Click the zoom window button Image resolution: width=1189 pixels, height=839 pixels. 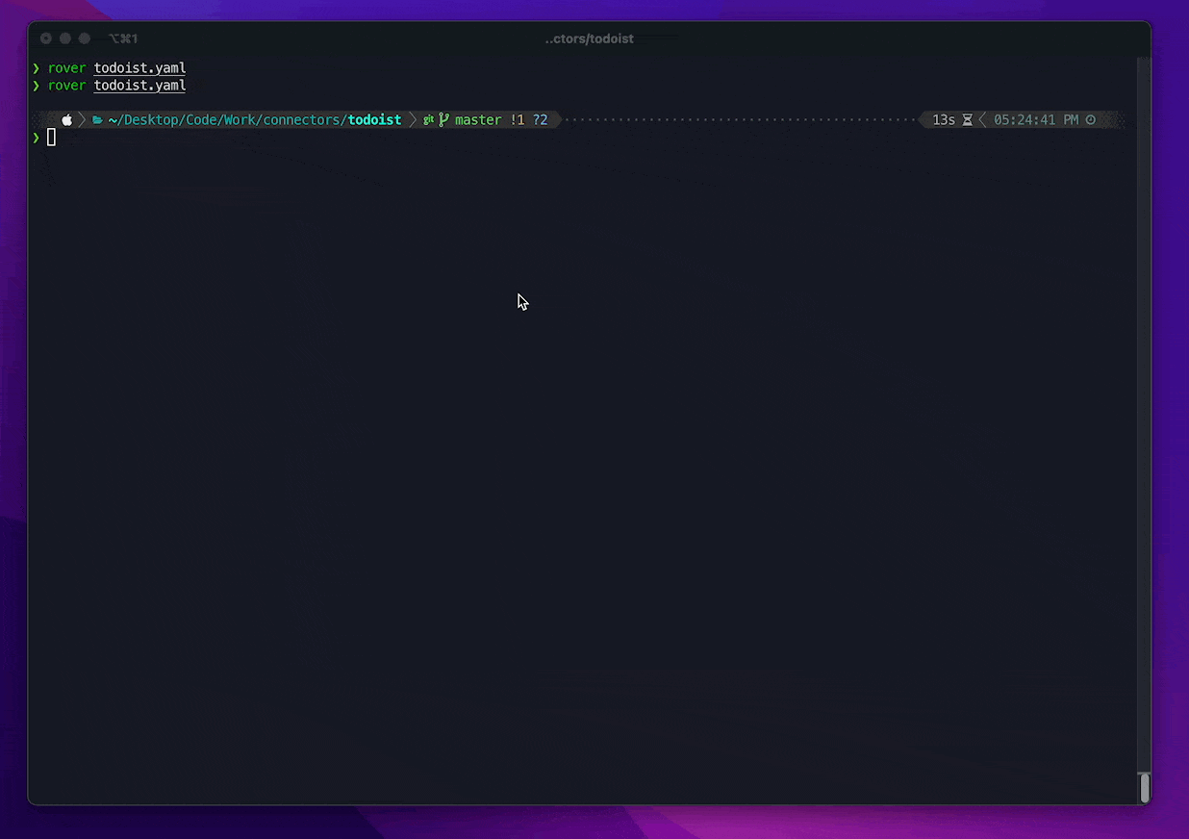84,38
